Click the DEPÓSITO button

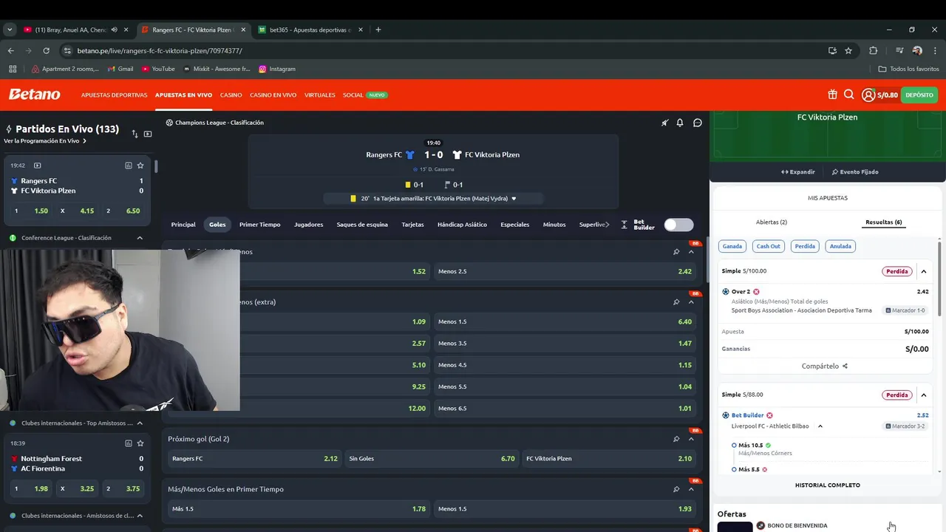click(x=919, y=95)
